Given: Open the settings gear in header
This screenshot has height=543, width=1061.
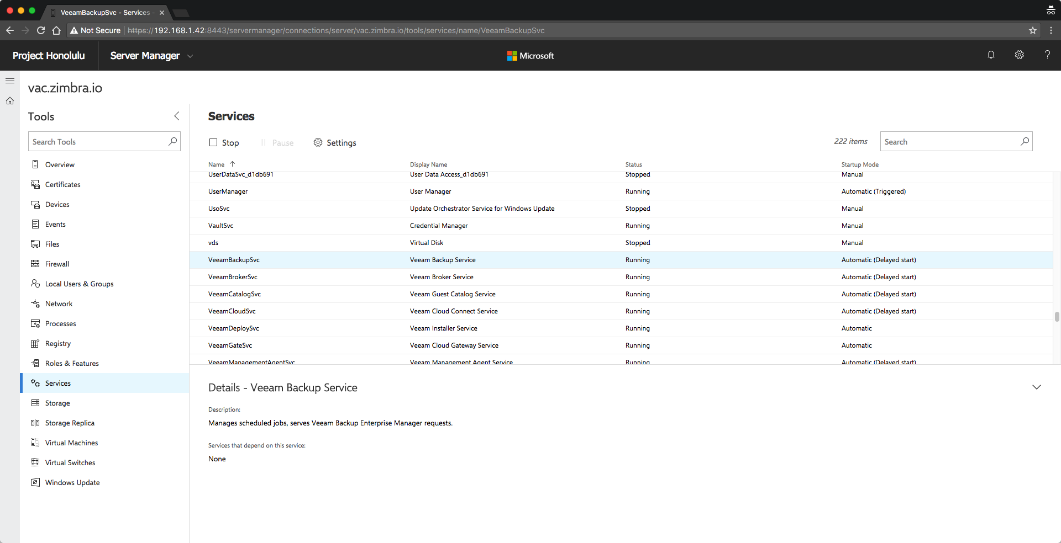Looking at the screenshot, I should 1020,55.
